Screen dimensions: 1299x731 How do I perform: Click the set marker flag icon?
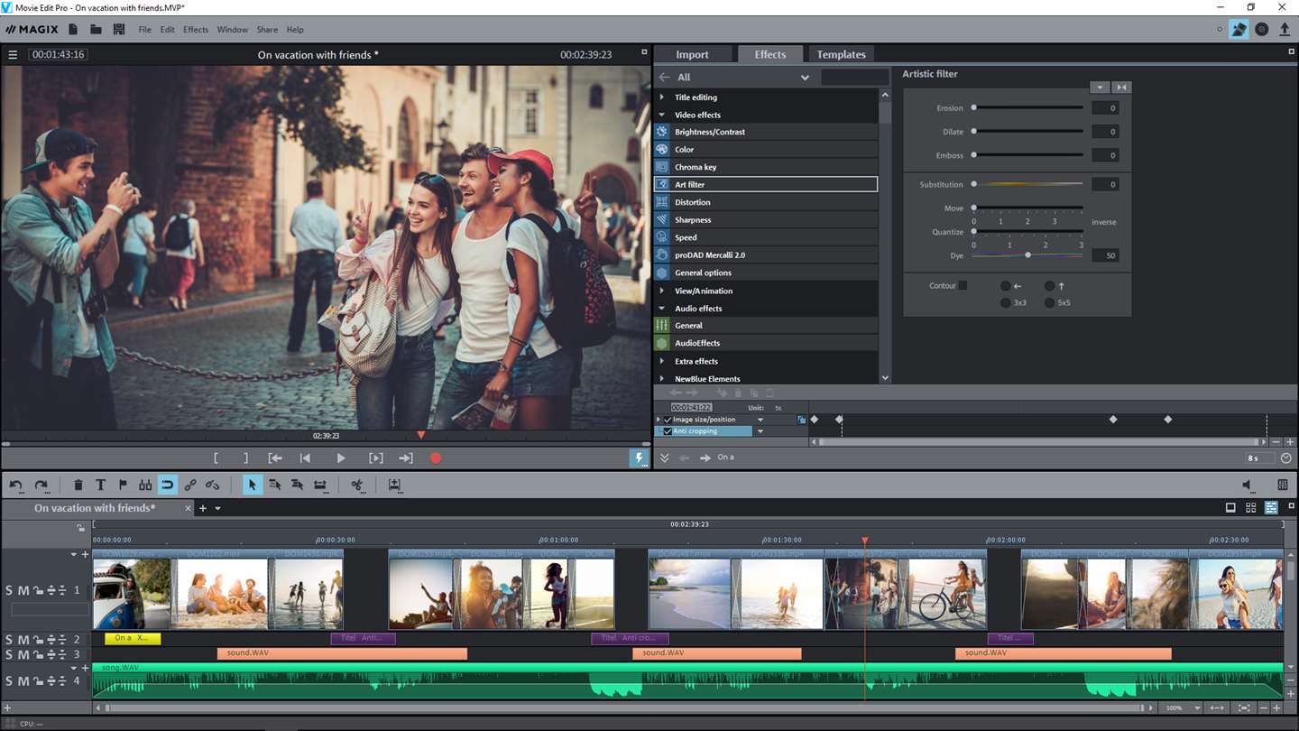point(123,485)
